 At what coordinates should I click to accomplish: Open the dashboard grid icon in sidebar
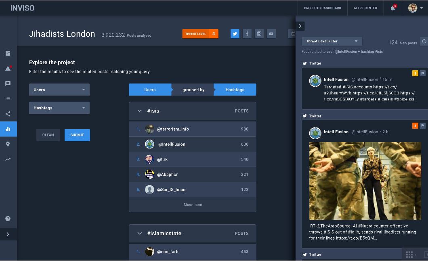[x=8, y=53]
